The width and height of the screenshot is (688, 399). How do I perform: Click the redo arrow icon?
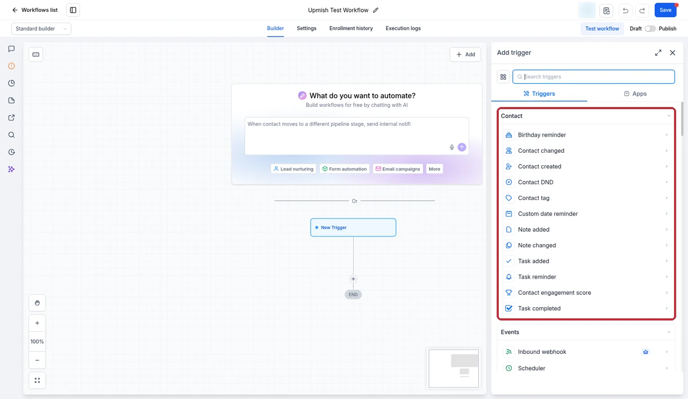(x=642, y=10)
